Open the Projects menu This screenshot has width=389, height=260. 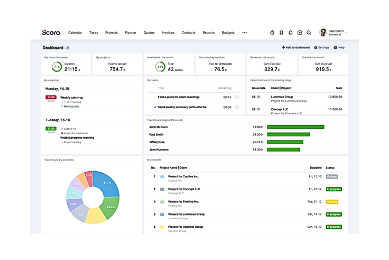point(111,33)
